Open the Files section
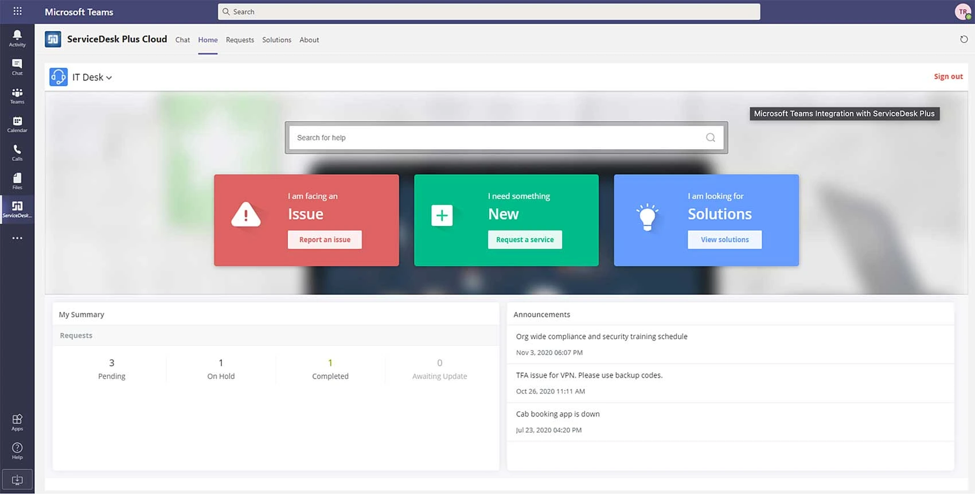The image size is (975, 494). click(17, 181)
